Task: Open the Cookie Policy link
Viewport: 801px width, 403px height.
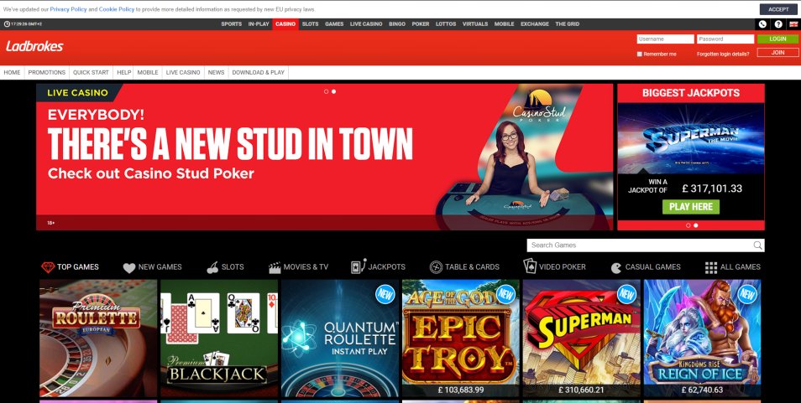Action: click(117, 9)
